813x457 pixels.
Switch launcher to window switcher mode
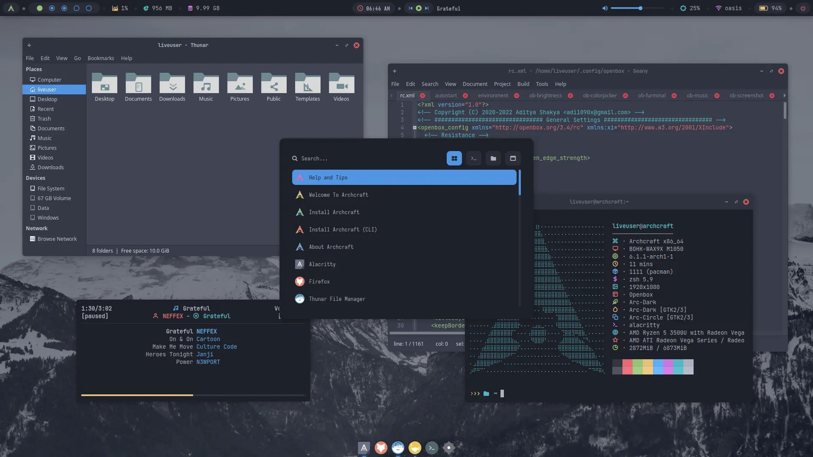click(513, 158)
